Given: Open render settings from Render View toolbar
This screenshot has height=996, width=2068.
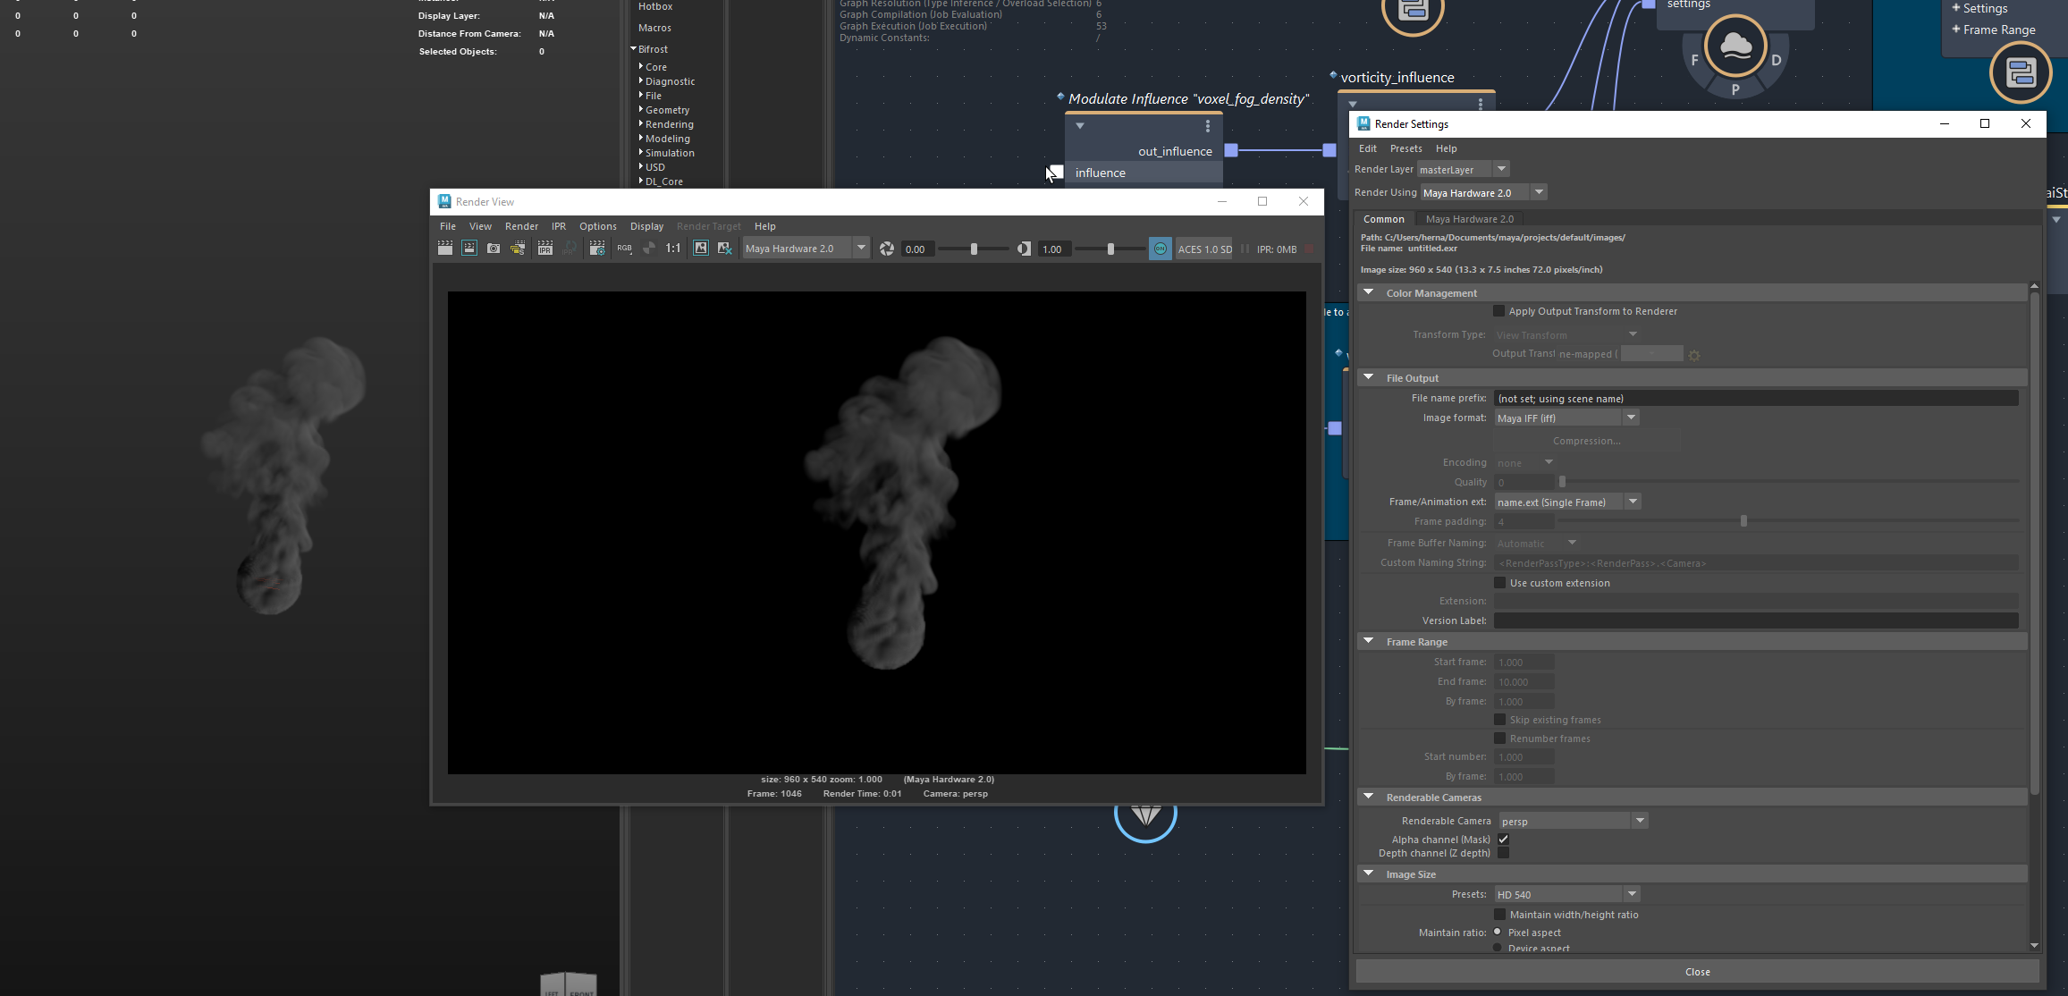Looking at the screenshot, I should pos(597,249).
